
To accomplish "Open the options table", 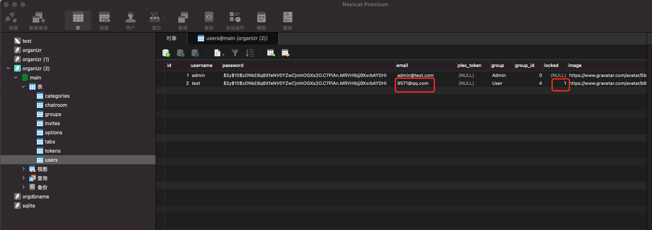I will tap(54, 133).
